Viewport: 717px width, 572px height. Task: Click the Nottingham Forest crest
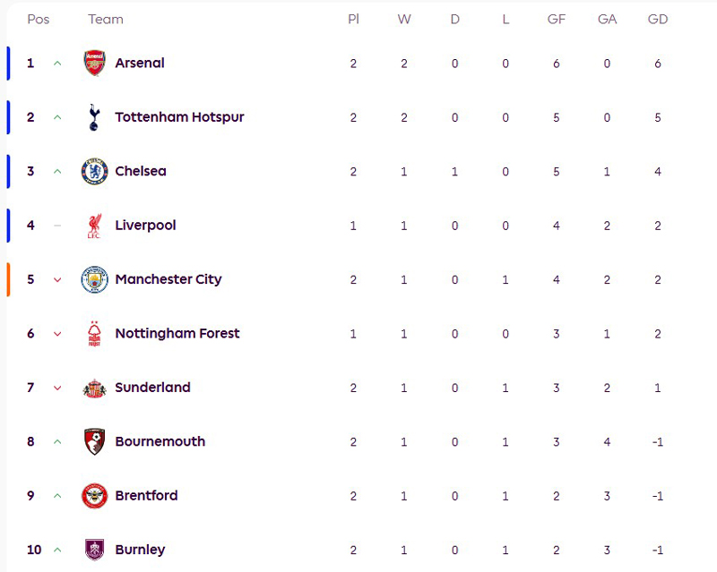pos(94,334)
